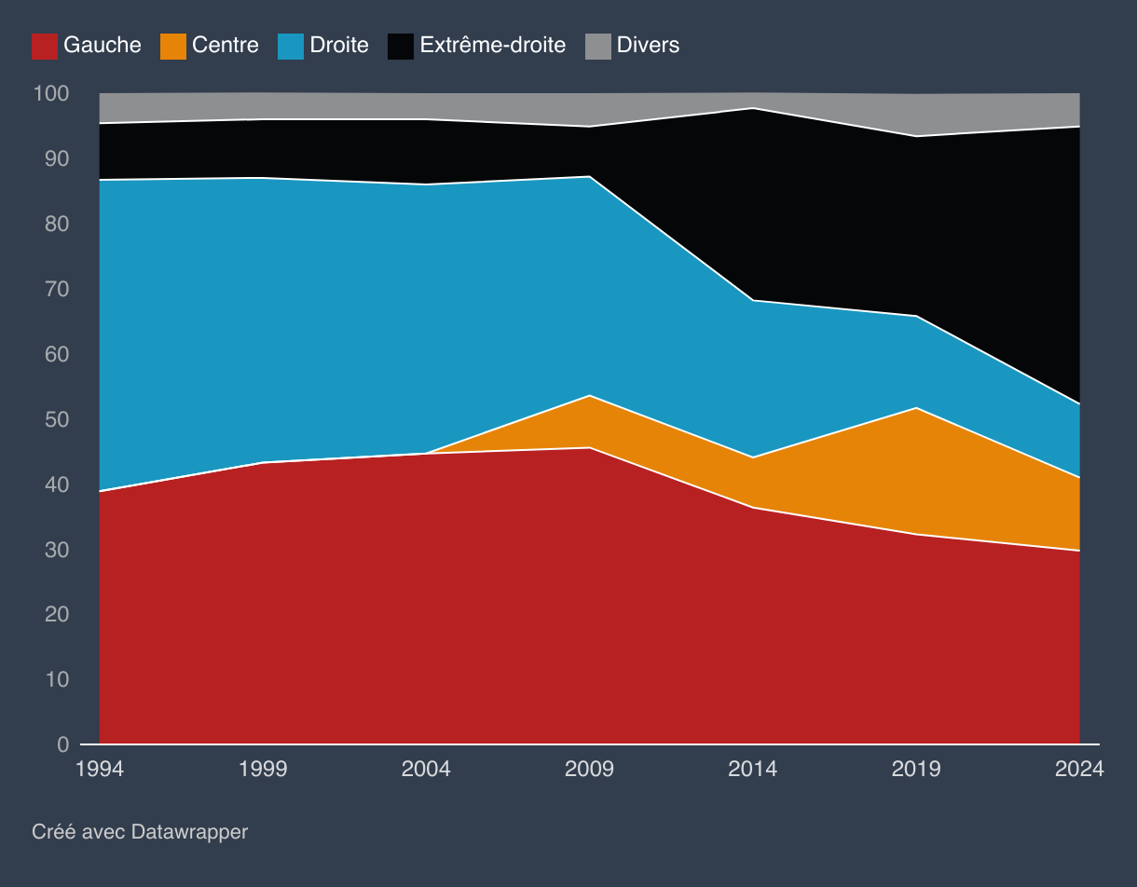
Task: Click the black Extrême-droite legend swatch
Action: [x=401, y=46]
